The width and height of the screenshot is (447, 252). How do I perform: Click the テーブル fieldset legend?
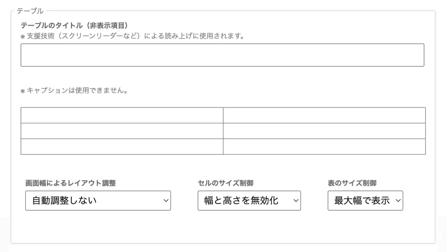coord(30,11)
